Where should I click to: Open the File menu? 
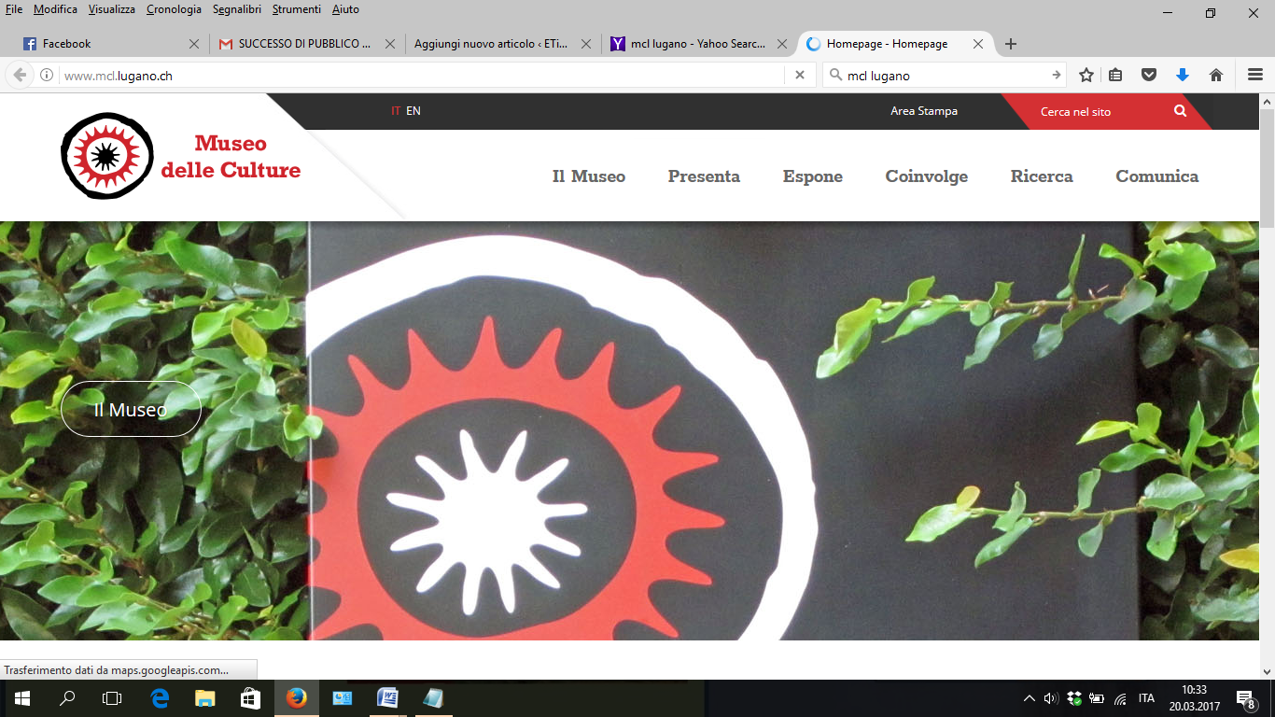point(14,9)
